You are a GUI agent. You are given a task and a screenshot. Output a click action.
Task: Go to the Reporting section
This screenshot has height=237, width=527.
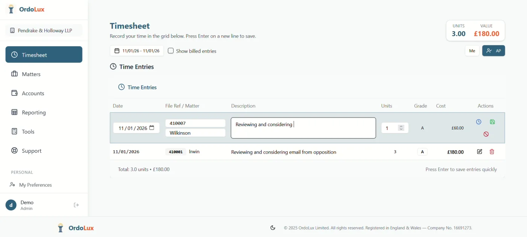coord(34,112)
